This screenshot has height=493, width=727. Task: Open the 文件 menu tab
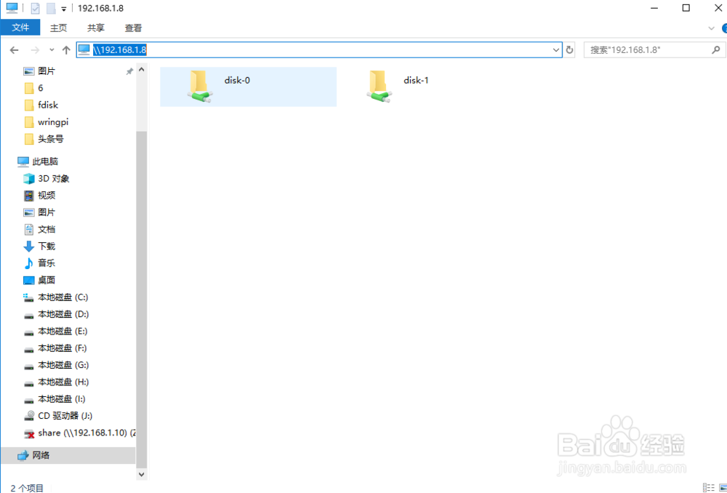click(20, 28)
